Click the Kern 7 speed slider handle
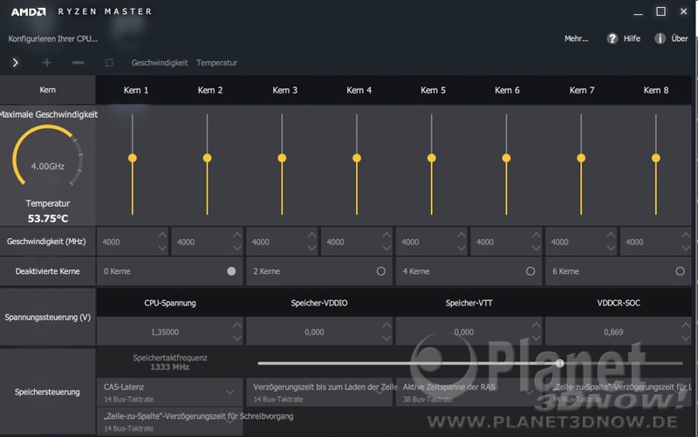 click(581, 158)
